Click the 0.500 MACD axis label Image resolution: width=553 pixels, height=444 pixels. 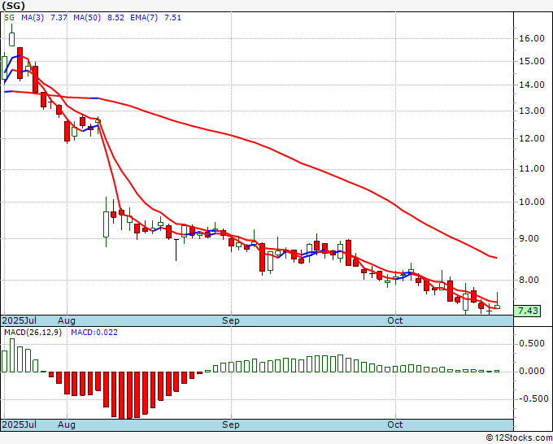tap(532, 343)
